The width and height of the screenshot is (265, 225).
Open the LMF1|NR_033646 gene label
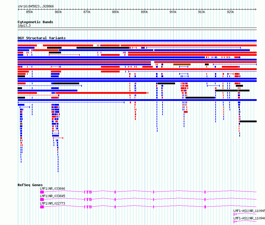(52, 188)
